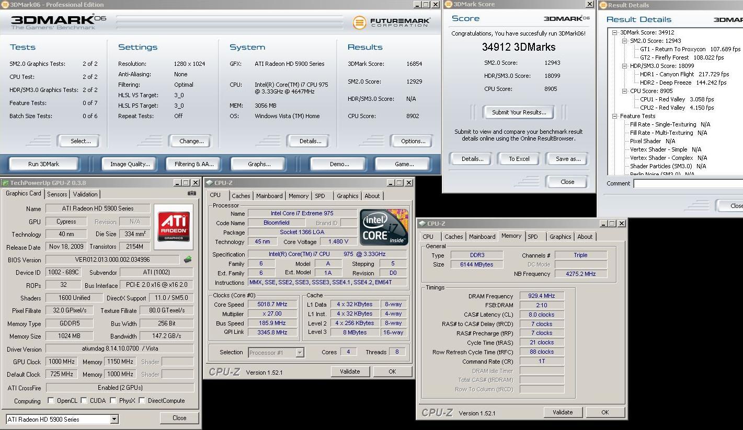Enable the DirectCompute checkbox in GPU-Z
743x430 pixels.
(x=142, y=401)
